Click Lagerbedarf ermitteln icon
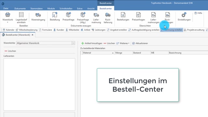 coord(21,15)
